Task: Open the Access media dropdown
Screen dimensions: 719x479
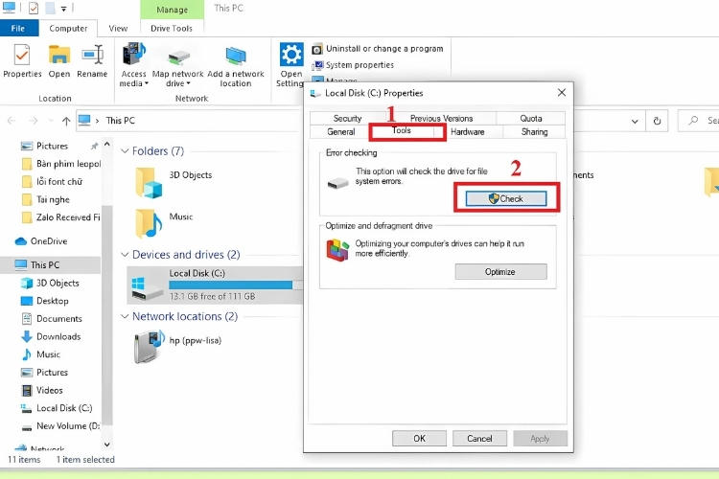Action: click(x=134, y=63)
